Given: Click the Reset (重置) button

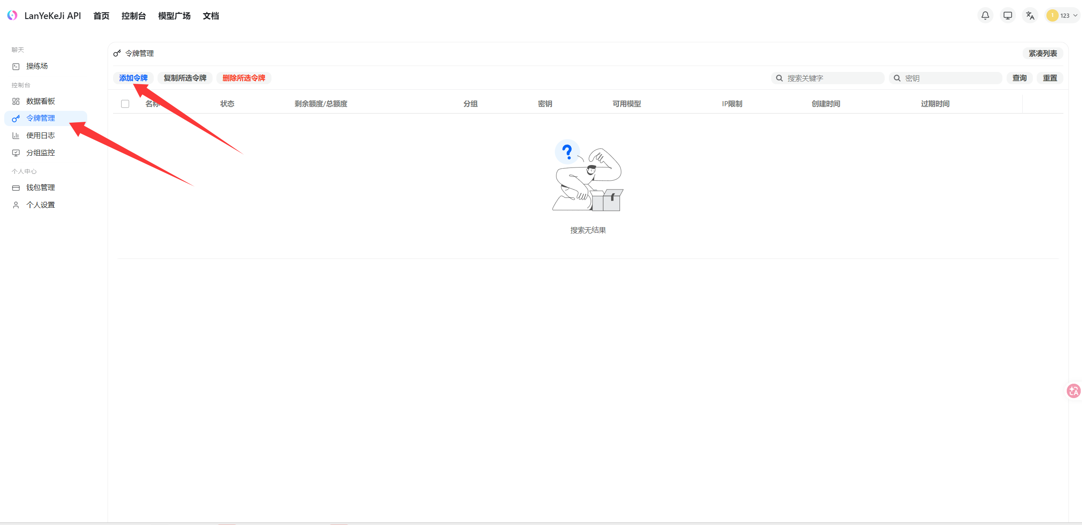Looking at the screenshot, I should pos(1050,78).
